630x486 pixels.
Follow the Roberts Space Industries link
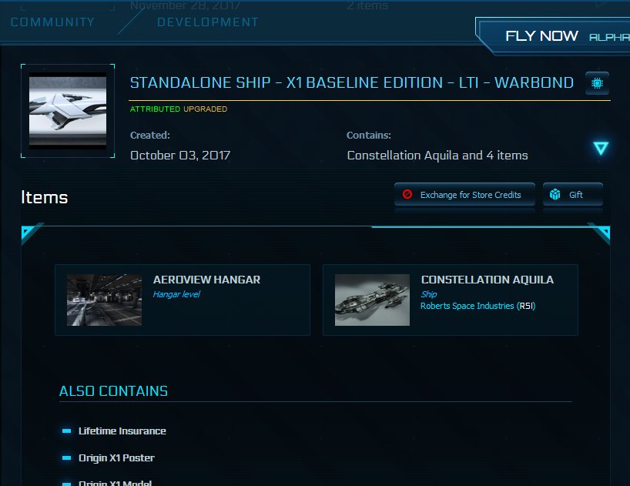467,306
